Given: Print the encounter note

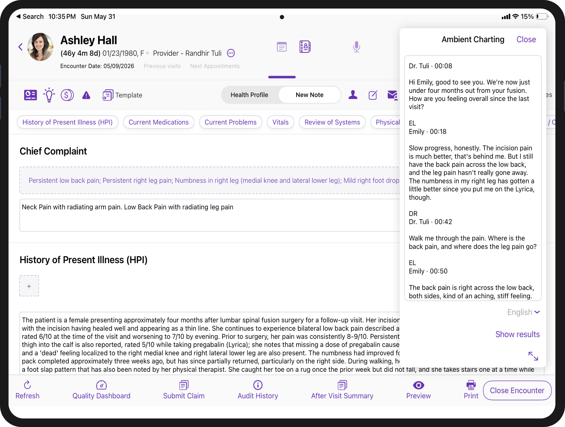Looking at the screenshot, I should pos(471,390).
